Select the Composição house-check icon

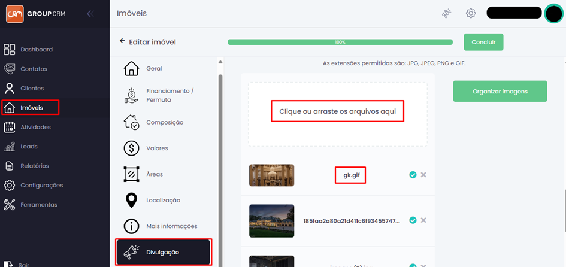[131, 122]
